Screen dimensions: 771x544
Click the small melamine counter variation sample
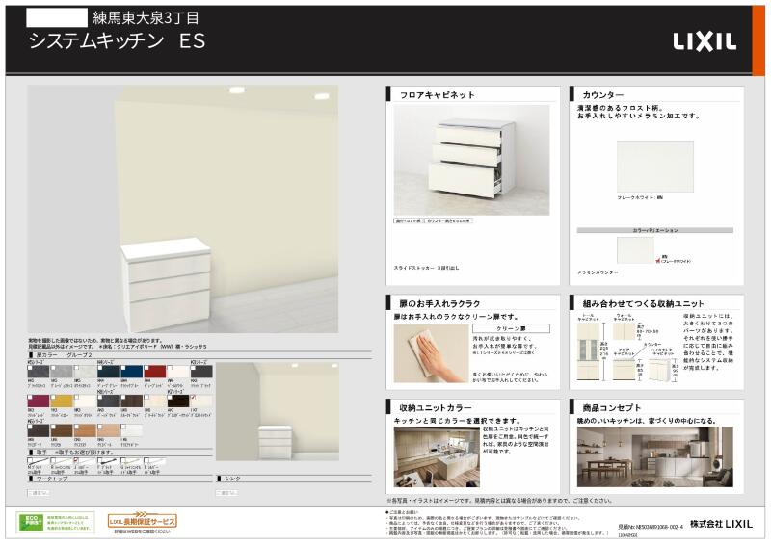coord(635,250)
